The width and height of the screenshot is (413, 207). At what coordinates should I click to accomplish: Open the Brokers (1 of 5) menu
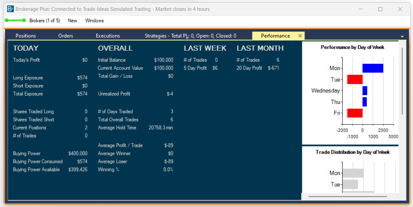point(45,21)
